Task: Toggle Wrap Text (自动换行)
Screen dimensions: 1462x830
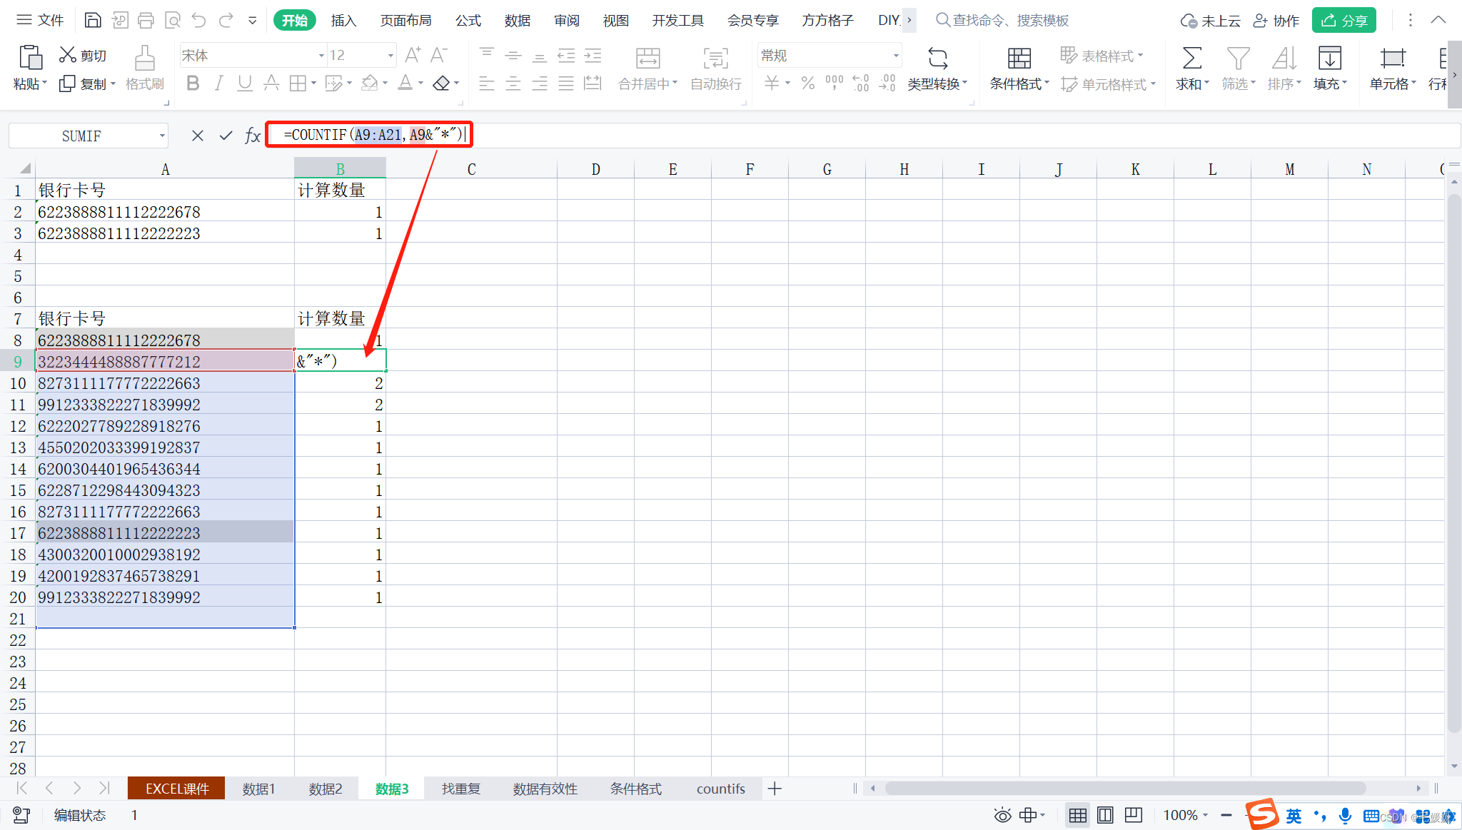Action: pos(715,58)
